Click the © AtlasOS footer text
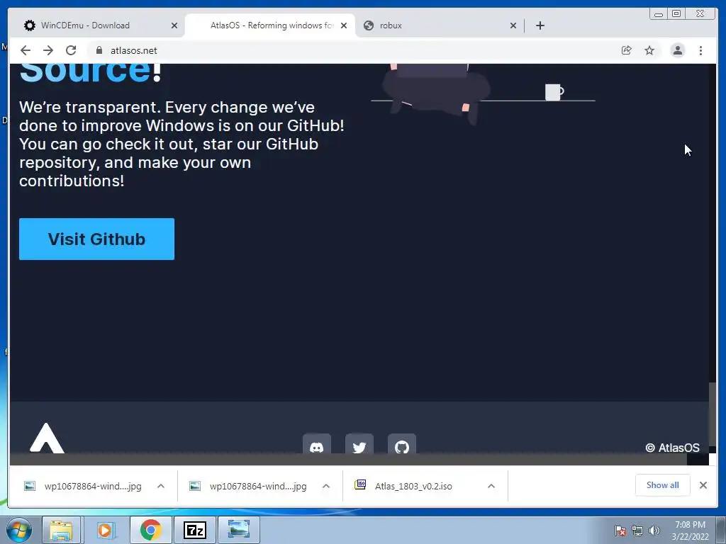Image resolution: width=726 pixels, height=544 pixels. point(672,448)
